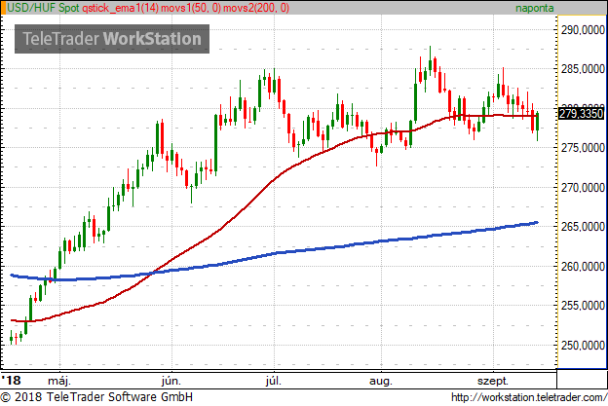This screenshot has width=608, height=406.
Task: Click the 285,0000 price axis label
Action: (x=583, y=69)
